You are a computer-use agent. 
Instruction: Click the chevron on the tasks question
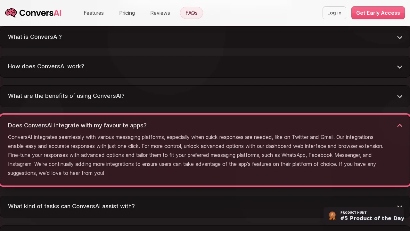click(400, 207)
